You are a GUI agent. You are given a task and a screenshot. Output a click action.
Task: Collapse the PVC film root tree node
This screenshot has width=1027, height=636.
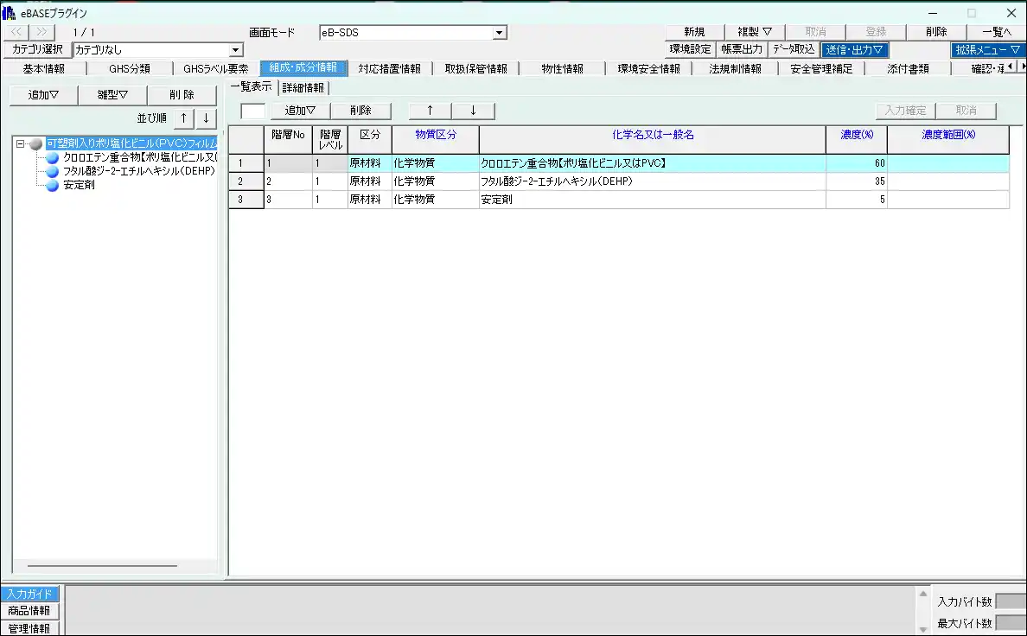[20, 143]
